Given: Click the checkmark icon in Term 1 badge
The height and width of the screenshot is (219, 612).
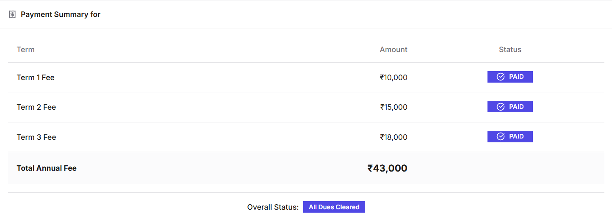Looking at the screenshot, I should (x=501, y=77).
